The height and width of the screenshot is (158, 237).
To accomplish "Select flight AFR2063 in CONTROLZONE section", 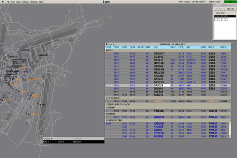I will click(159, 124).
